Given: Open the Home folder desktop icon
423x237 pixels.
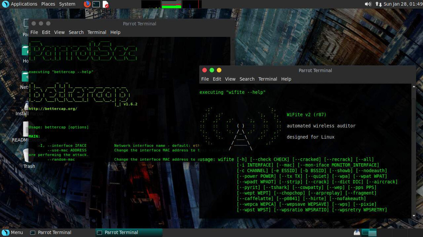Looking at the screenshot, I should 25,51.
